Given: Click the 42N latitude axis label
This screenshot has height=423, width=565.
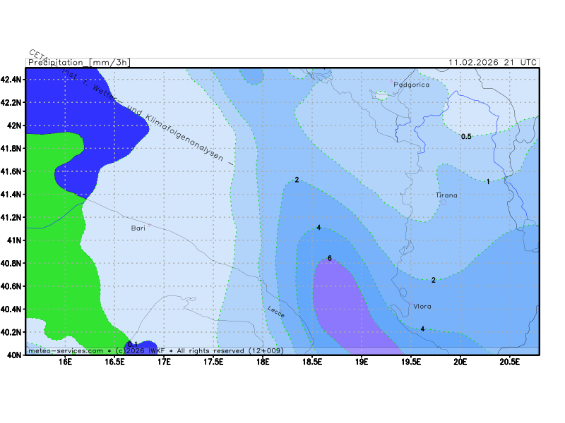Looking at the screenshot, I should coord(14,125).
